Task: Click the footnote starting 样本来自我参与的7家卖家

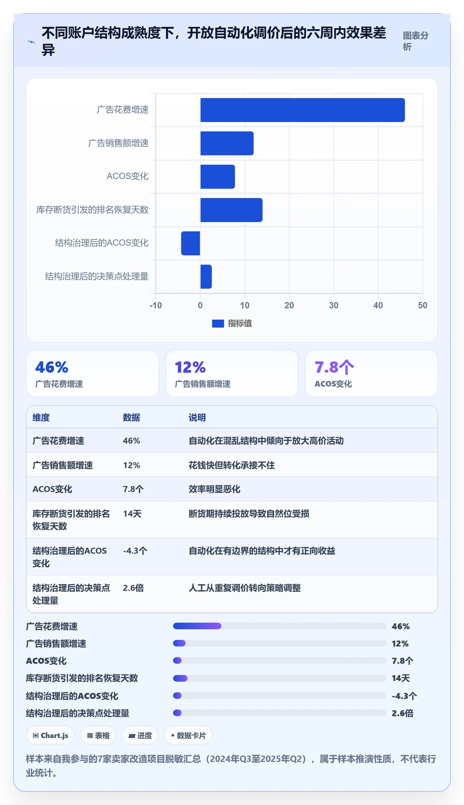Action: tap(231, 766)
